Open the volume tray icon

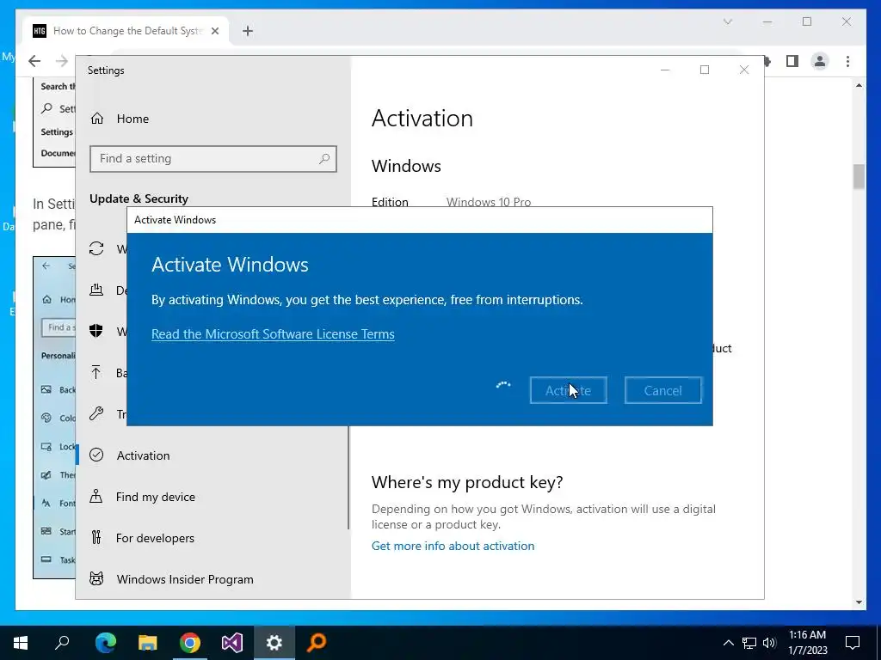[x=769, y=643]
